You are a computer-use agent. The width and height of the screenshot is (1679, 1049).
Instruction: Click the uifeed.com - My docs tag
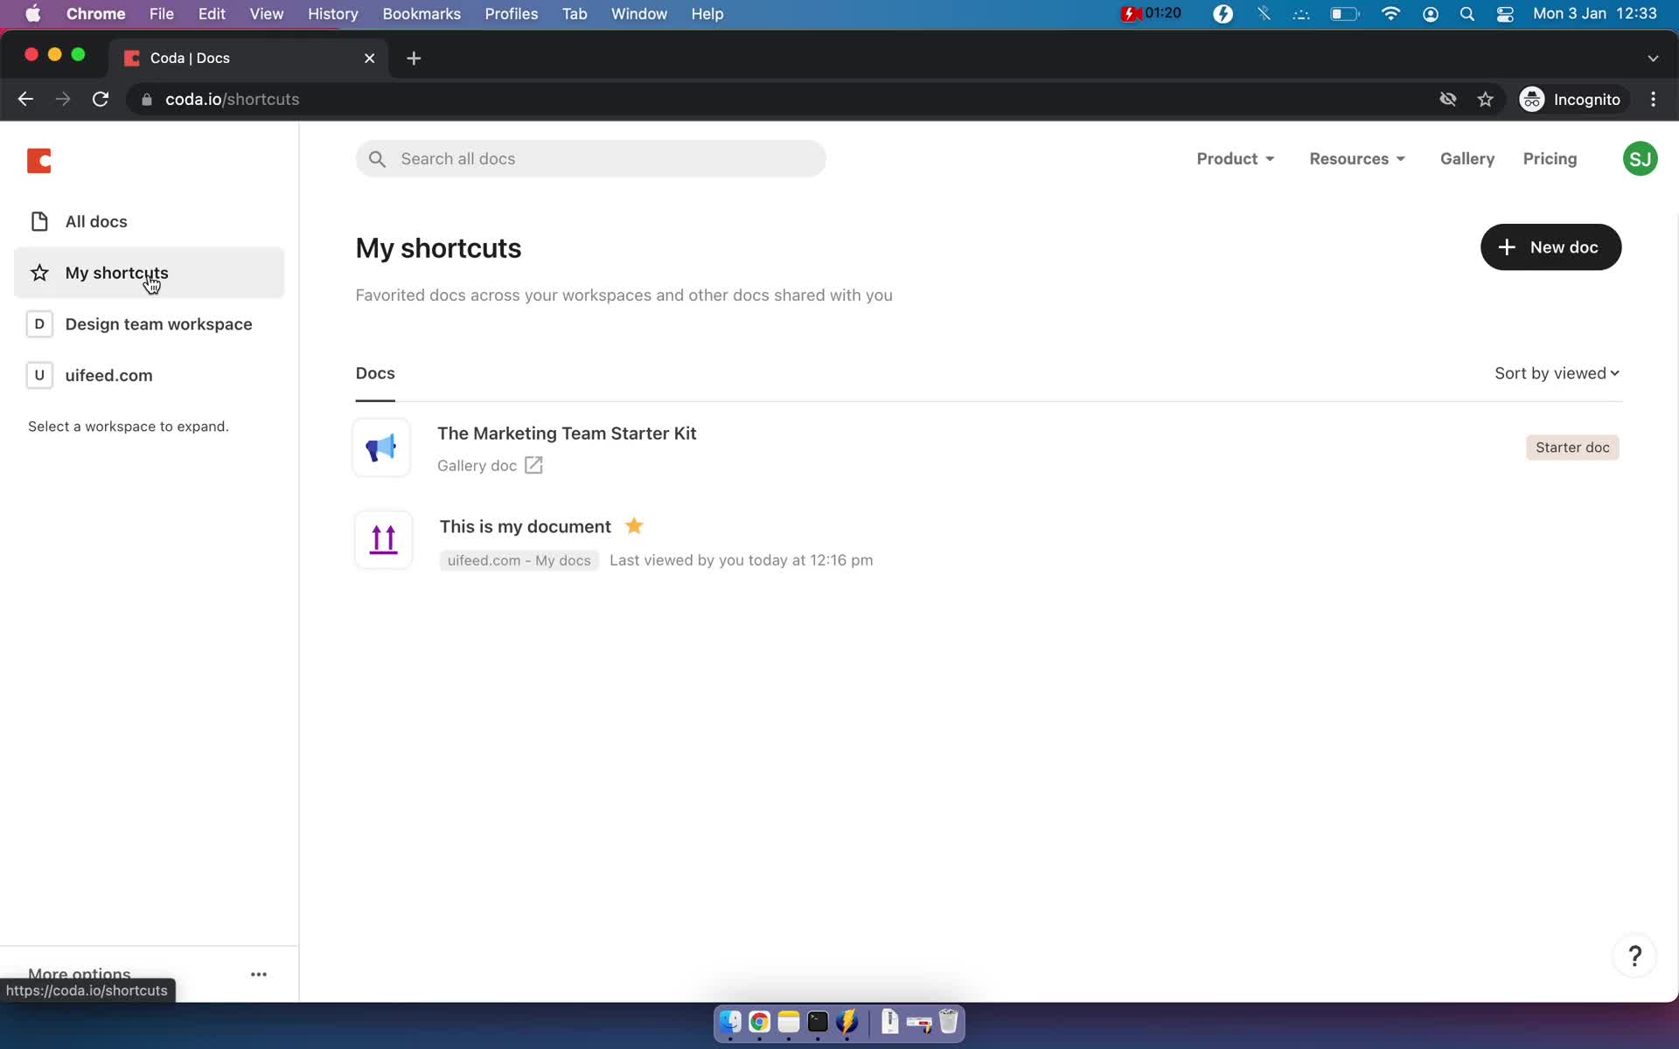pos(519,561)
